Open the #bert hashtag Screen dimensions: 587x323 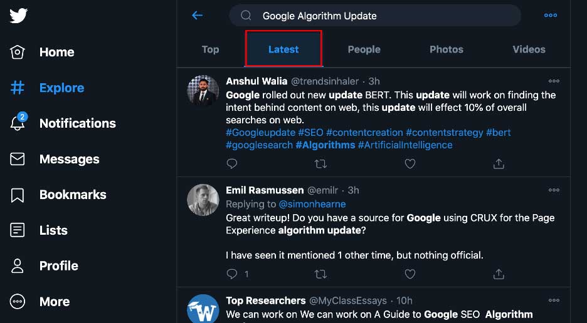click(x=499, y=133)
